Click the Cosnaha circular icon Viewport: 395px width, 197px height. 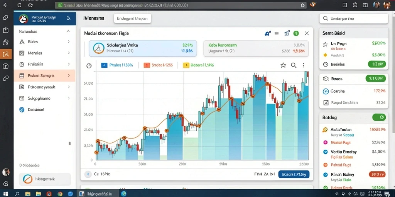pos(326,91)
